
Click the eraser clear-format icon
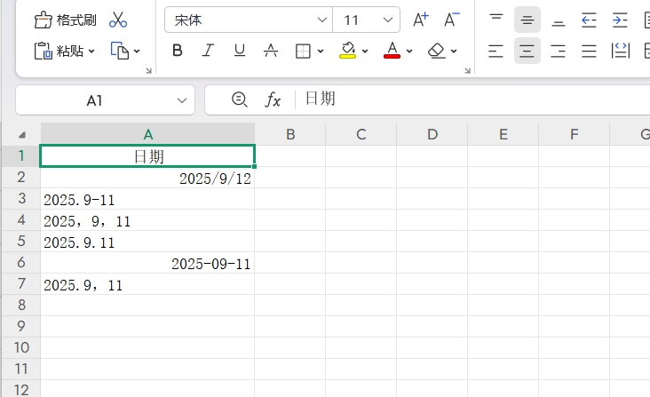436,51
